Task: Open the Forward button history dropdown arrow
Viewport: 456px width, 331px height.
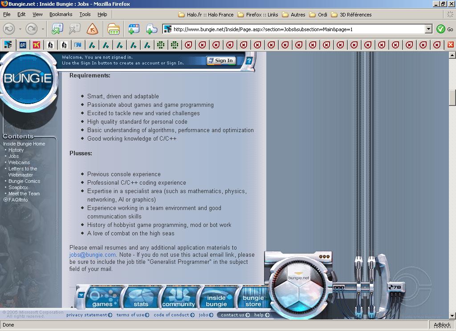Action: pos(43,29)
